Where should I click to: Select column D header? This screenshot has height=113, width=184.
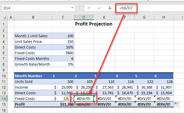point(84,17)
